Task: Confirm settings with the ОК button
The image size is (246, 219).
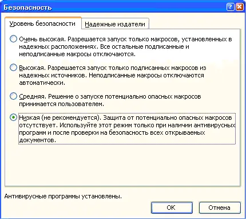Action: [x=172, y=208]
